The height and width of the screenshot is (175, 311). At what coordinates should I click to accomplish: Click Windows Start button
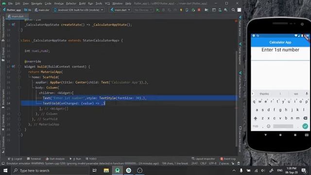tap(5, 171)
